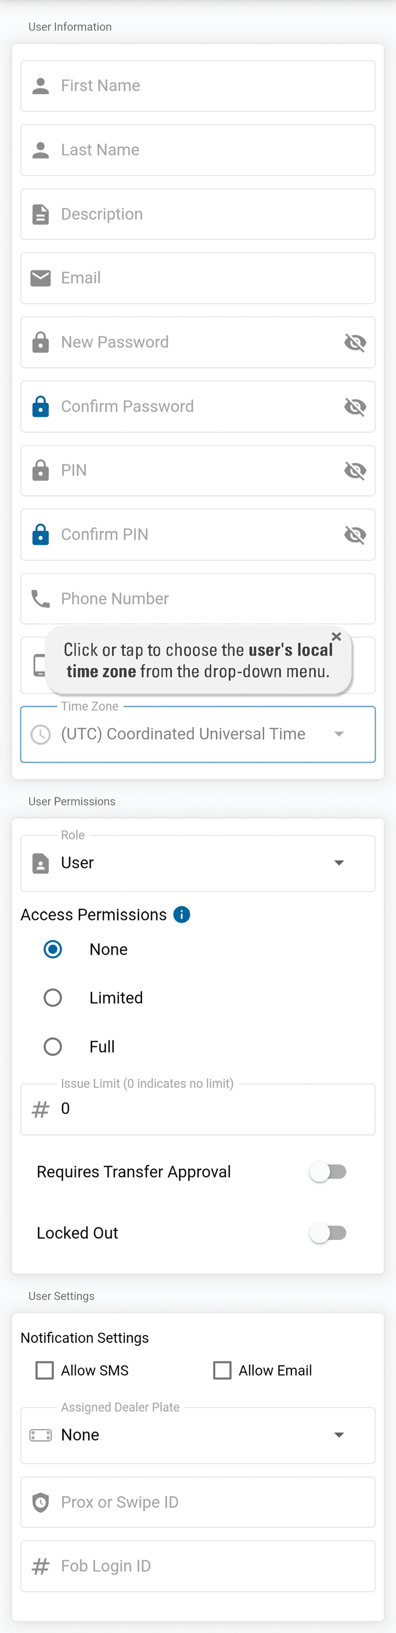Tick the Allow Email checkbox

pos(222,1370)
